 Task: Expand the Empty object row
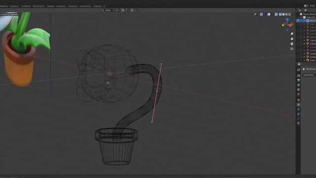(304, 60)
